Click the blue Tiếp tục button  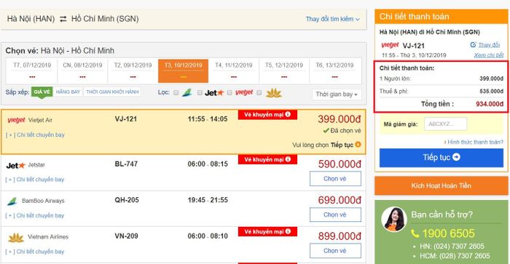[442, 158]
